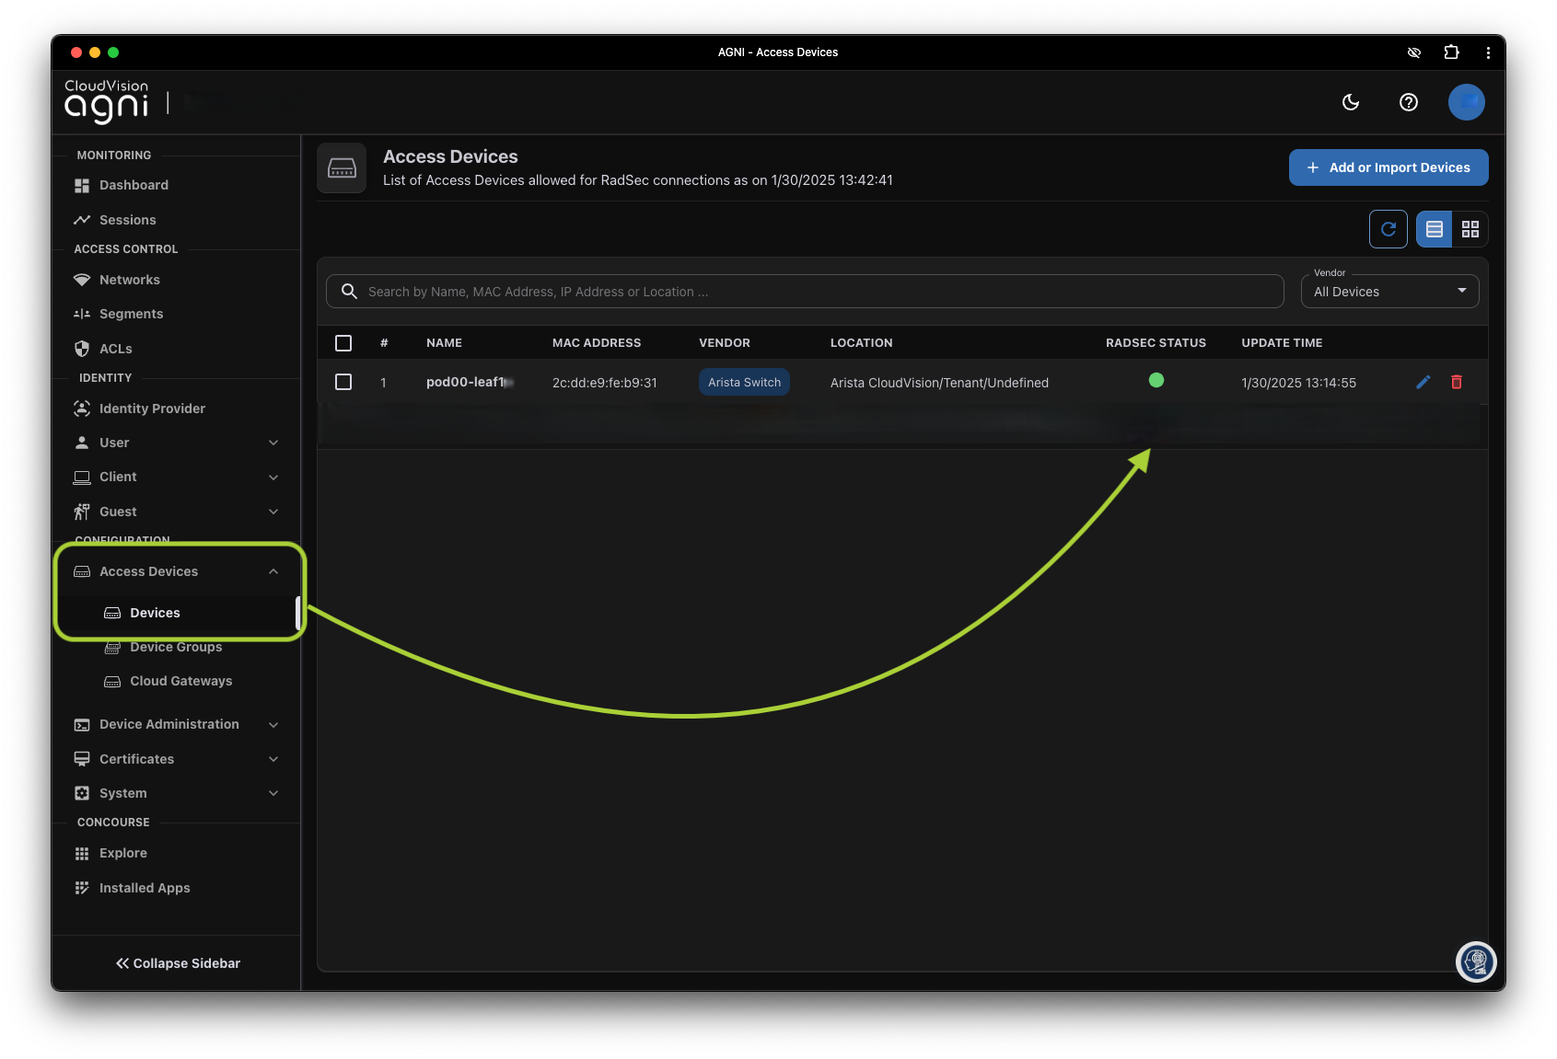Collapse the Access Devices sidebar group
1557x1059 pixels.
pyautogui.click(x=273, y=571)
